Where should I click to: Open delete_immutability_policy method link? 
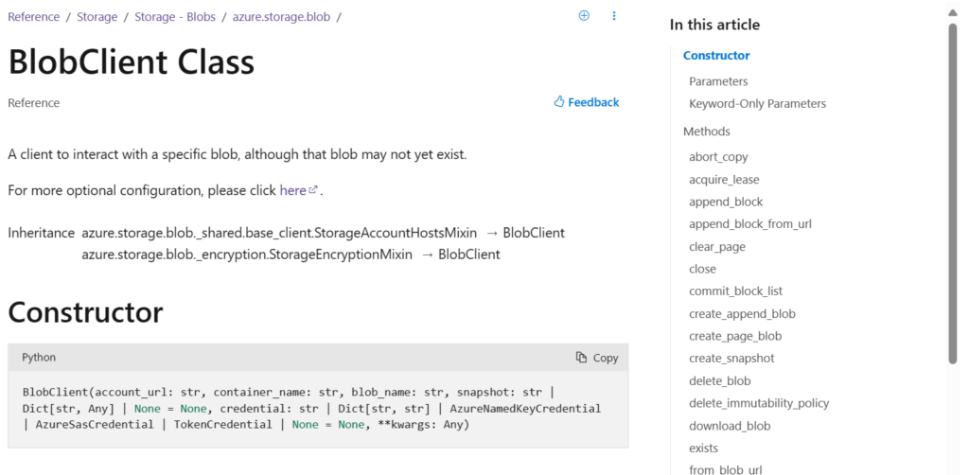click(759, 403)
